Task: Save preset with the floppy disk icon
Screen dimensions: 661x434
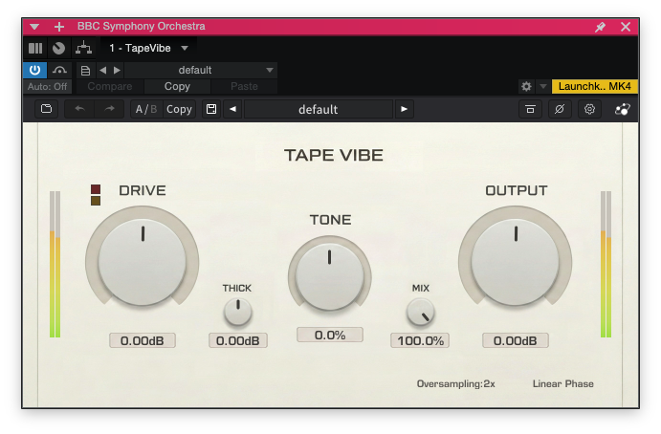Action: tap(211, 109)
